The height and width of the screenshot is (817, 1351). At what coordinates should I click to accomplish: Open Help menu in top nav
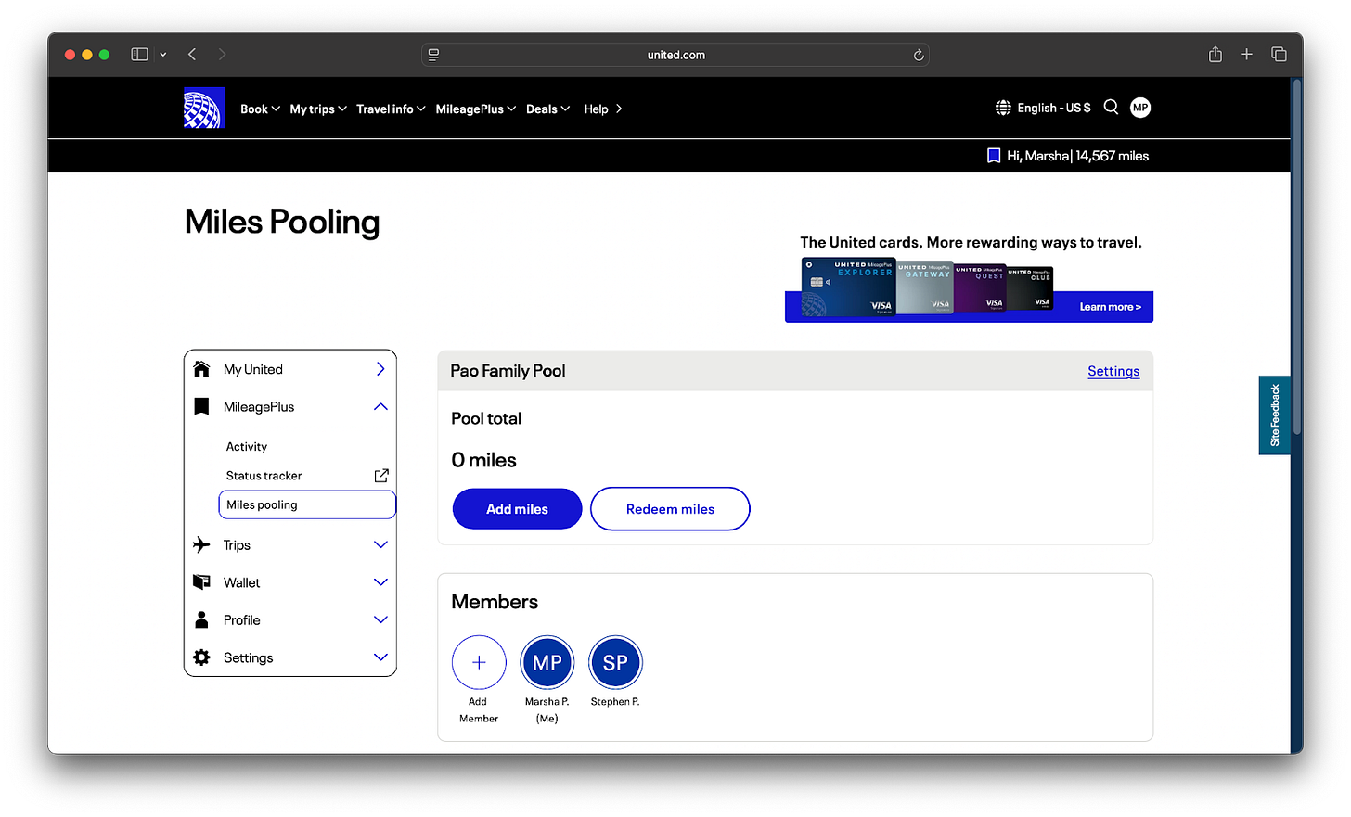[x=603, y=109]
